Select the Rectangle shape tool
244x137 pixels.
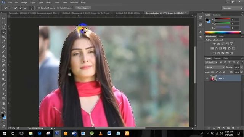point(3,99)
